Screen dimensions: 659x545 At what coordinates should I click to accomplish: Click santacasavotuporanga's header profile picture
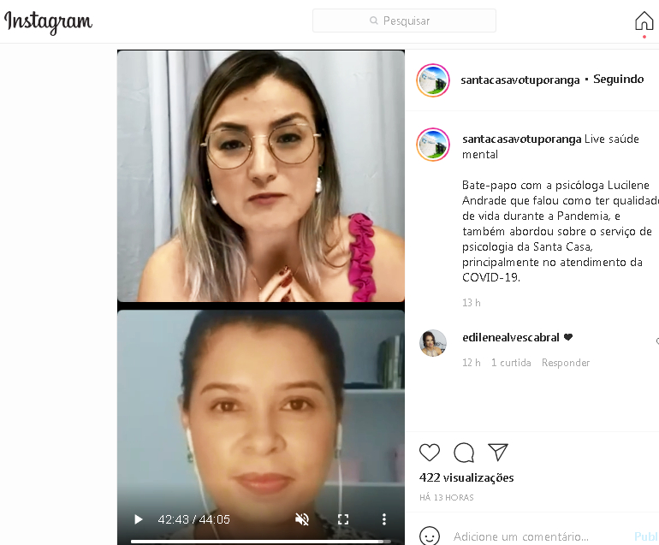pyautogui.click(x=433, y=80)
